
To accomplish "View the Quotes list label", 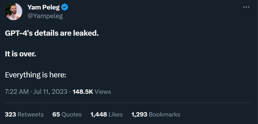I will [x=72, y=114].
